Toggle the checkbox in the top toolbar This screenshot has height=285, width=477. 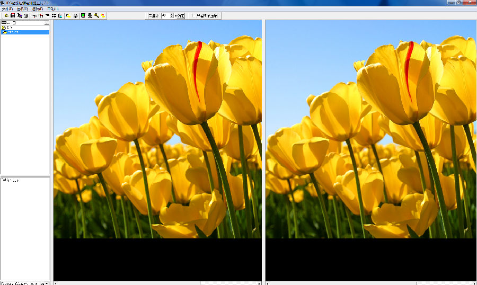193,16
